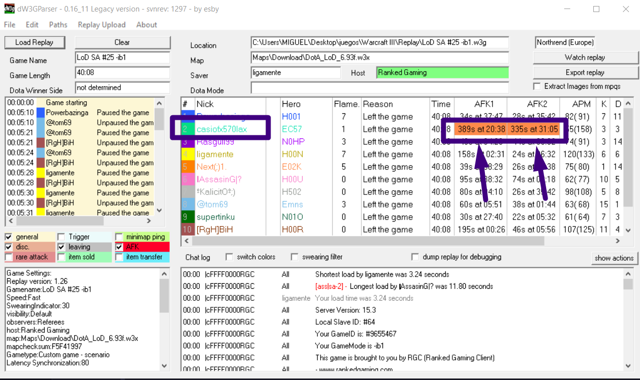The height and width of the screenshot is (380, 640).
Task: Open the File menu
Action: (x=10, y=25)
